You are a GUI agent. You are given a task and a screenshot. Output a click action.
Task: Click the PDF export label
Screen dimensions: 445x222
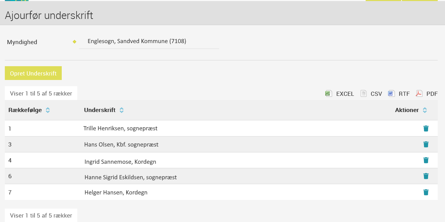click(432, 94)
